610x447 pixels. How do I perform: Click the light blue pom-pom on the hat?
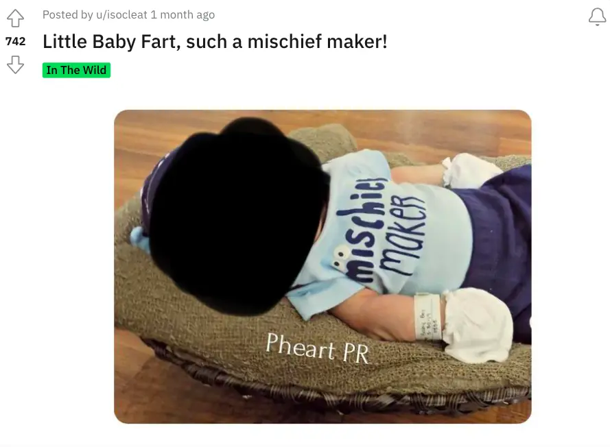pos(140,239)
